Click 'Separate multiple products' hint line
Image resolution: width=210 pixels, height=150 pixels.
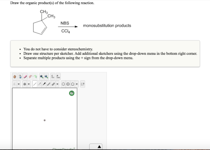point(78,58)
